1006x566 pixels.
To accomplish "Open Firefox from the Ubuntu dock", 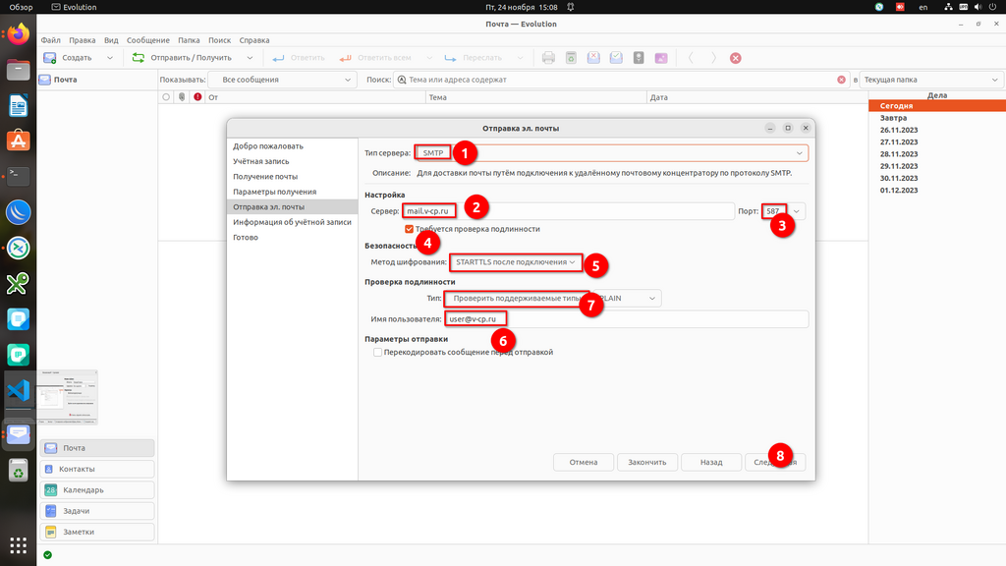I will point(18,35).
